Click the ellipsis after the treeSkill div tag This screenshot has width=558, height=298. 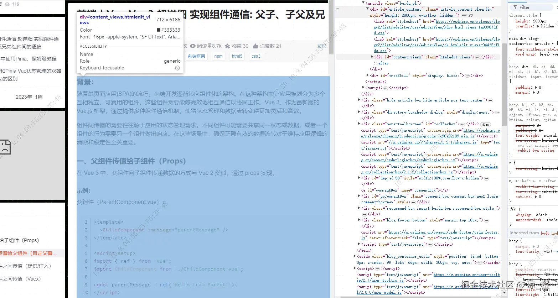pyautogui.click(x=467, y=75)
